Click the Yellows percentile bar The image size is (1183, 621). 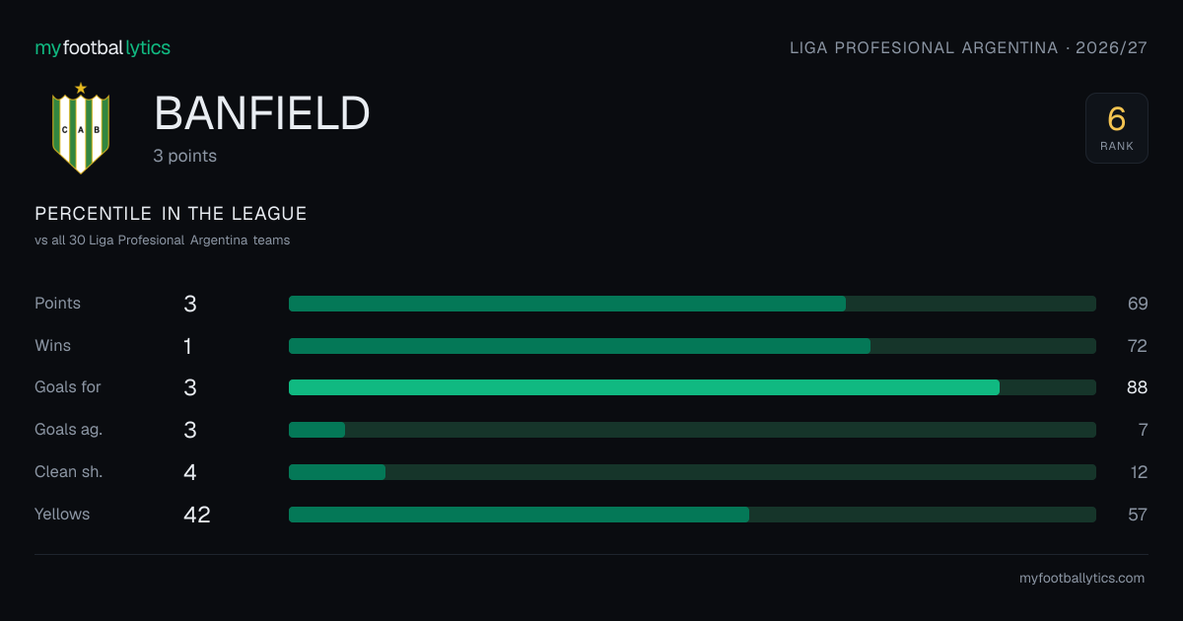[692, 515]
